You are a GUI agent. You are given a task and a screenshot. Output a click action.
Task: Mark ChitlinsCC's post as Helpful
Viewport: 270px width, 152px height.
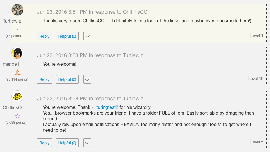pyautogui.click(x=67, y=143)
